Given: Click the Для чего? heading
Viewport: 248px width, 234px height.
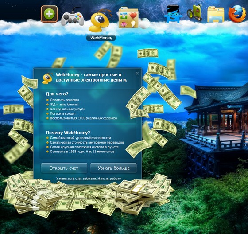Looking at the screenshot, I should tap(57, 94).
